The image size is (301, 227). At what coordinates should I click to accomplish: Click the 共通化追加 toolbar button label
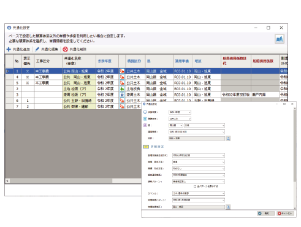[21, 49]
